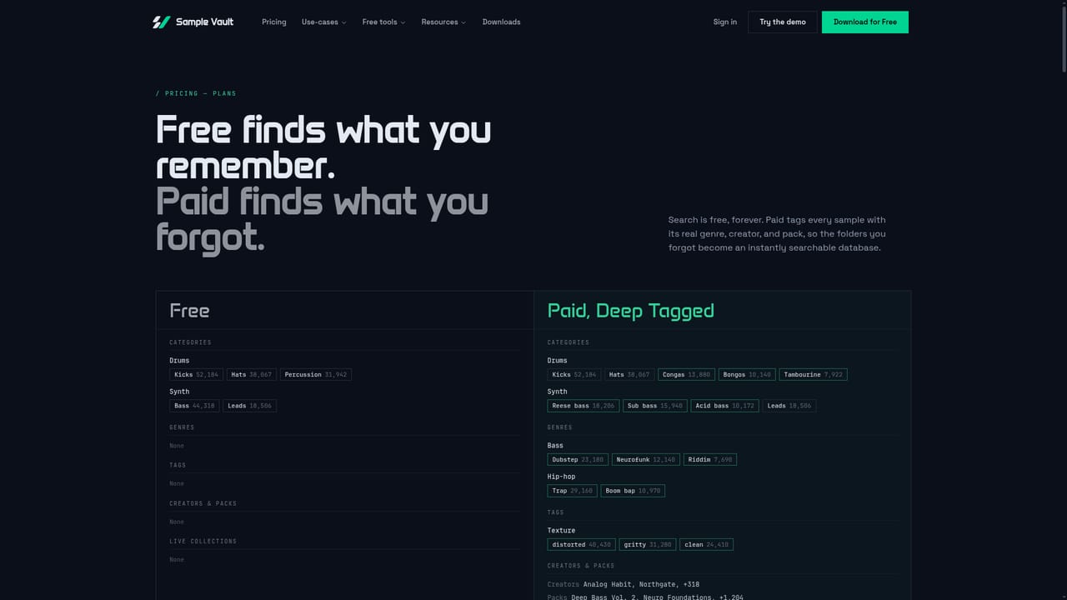Click the green Download for Free button
This screenshot has height=600, width=1067.
click(x=865, y=22)
